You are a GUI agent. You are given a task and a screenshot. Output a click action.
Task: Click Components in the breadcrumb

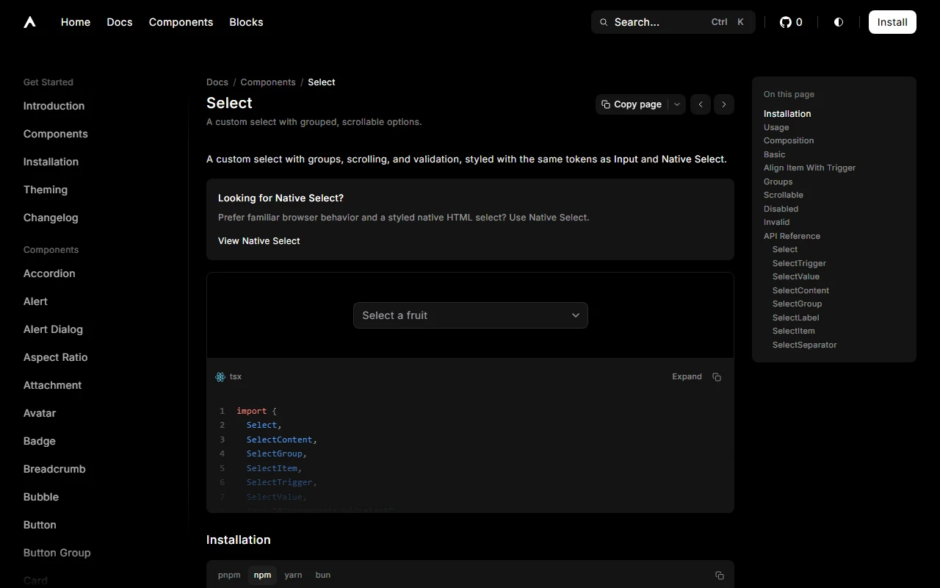tap(268, 82)
